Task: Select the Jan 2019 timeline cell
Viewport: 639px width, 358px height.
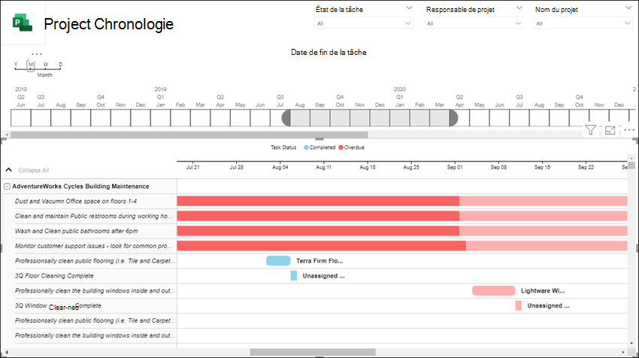Action: [161, 118]
